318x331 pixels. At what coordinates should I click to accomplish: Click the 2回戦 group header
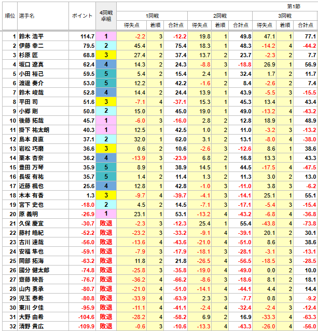(220, 16)
